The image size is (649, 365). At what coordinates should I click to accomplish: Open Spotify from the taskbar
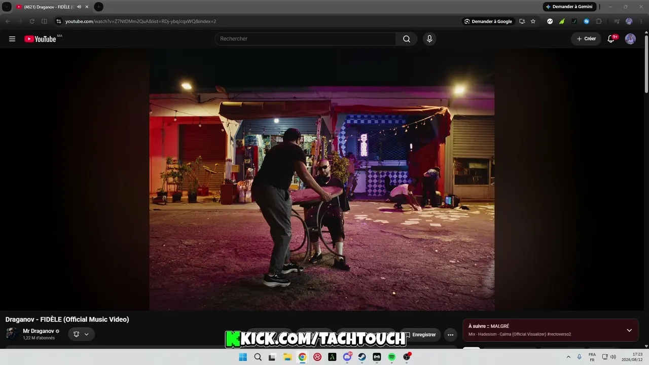(x=392, y=357)
